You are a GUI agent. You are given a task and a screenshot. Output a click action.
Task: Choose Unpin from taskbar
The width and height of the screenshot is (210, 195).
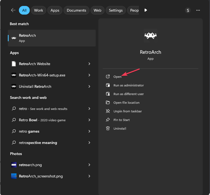click(128, 111)
